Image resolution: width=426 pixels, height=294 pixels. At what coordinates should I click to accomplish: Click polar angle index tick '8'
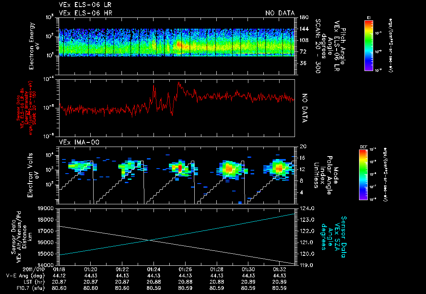(301, 181)
